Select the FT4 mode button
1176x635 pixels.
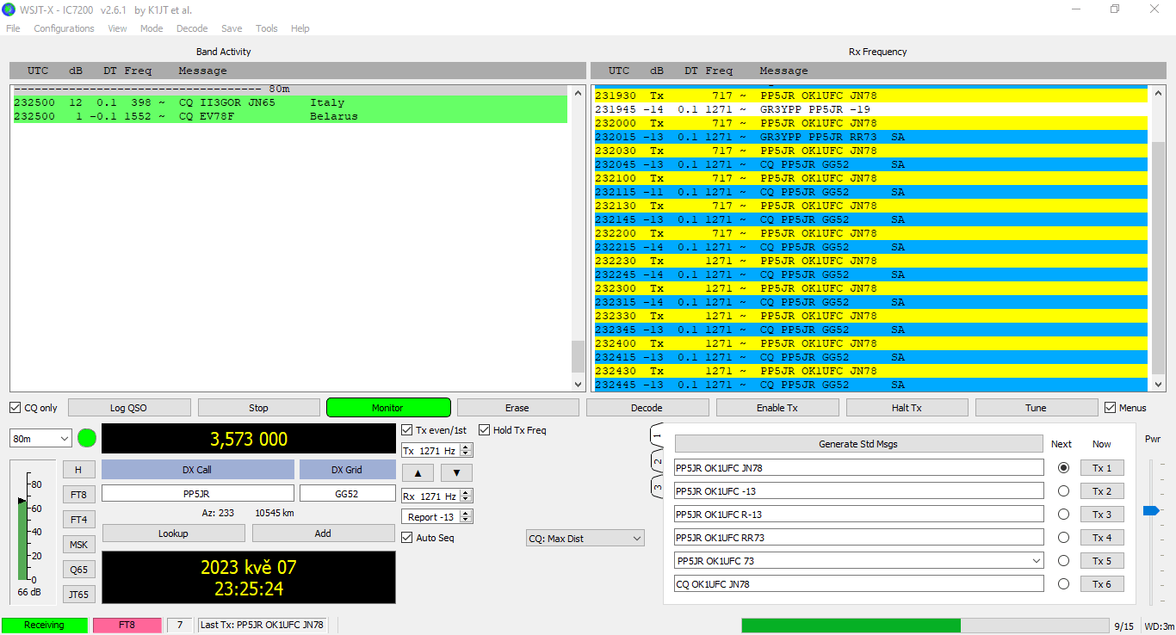(x=78, y=520)
